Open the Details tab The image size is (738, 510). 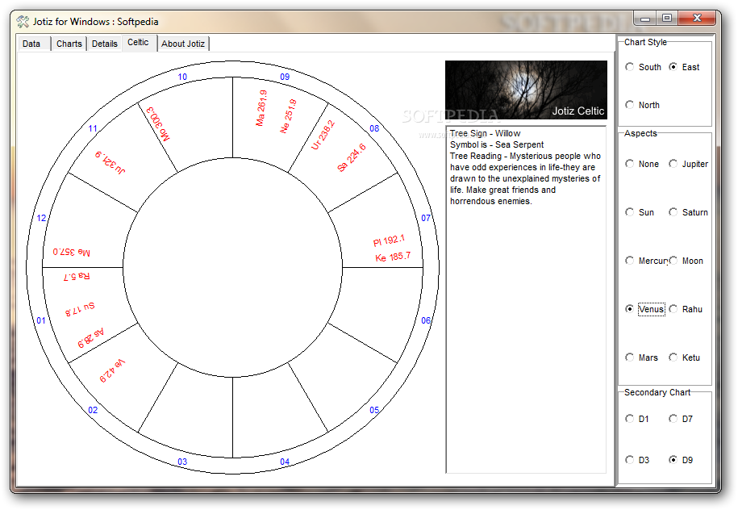pos(105,44)
